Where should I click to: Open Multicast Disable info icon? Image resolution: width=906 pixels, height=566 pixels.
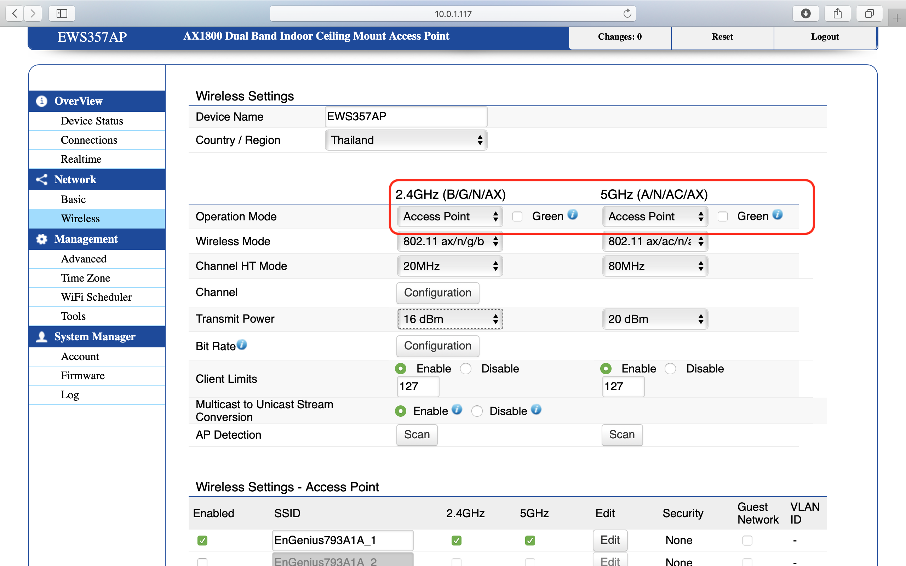click(536, 410)
